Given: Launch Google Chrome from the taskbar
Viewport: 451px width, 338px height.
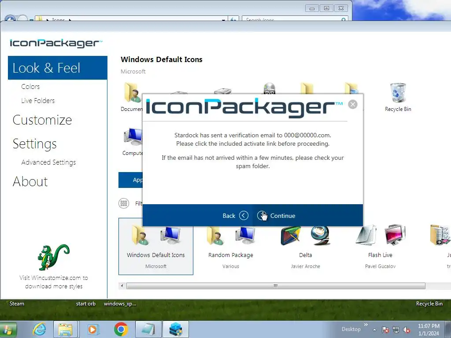Looking at the screenshot, I should [x=121, y=329].
